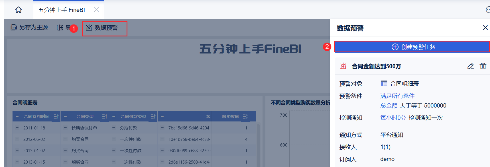
Task: Collapse the minus beside 分期付款
Action: pyautogui.click(x=114, y=128)
